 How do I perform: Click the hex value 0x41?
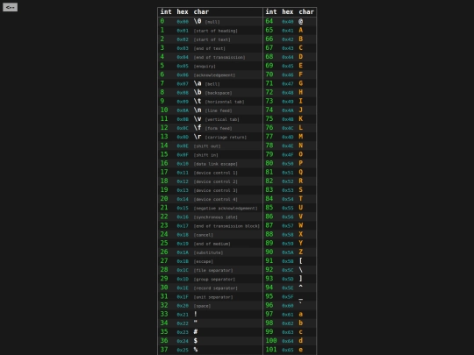click(x=288, y=31)
